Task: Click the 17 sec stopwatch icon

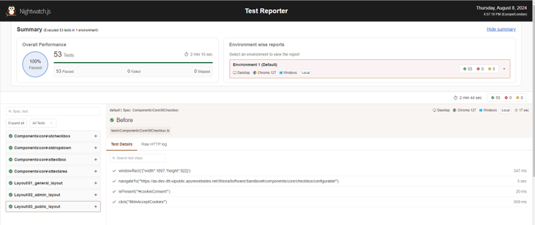Action: click(x=516, y=110)
